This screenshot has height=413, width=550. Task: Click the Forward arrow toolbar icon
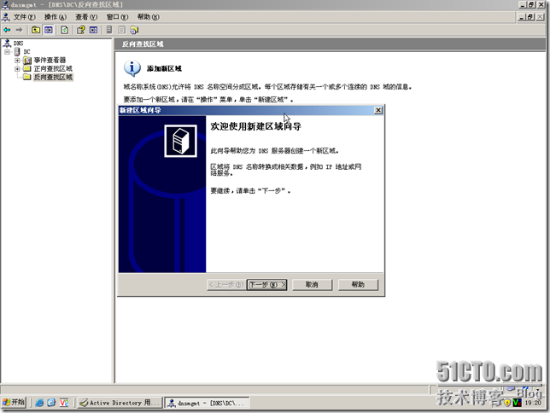pyautogui.click(x=20, y=30)
